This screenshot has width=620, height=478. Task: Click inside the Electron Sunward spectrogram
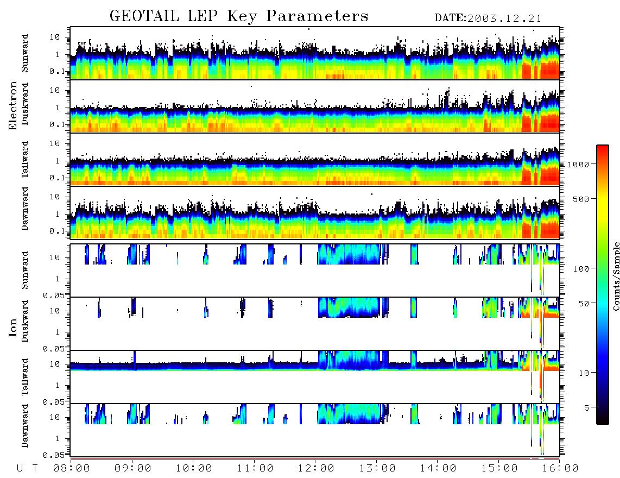[x=315, y=53]
